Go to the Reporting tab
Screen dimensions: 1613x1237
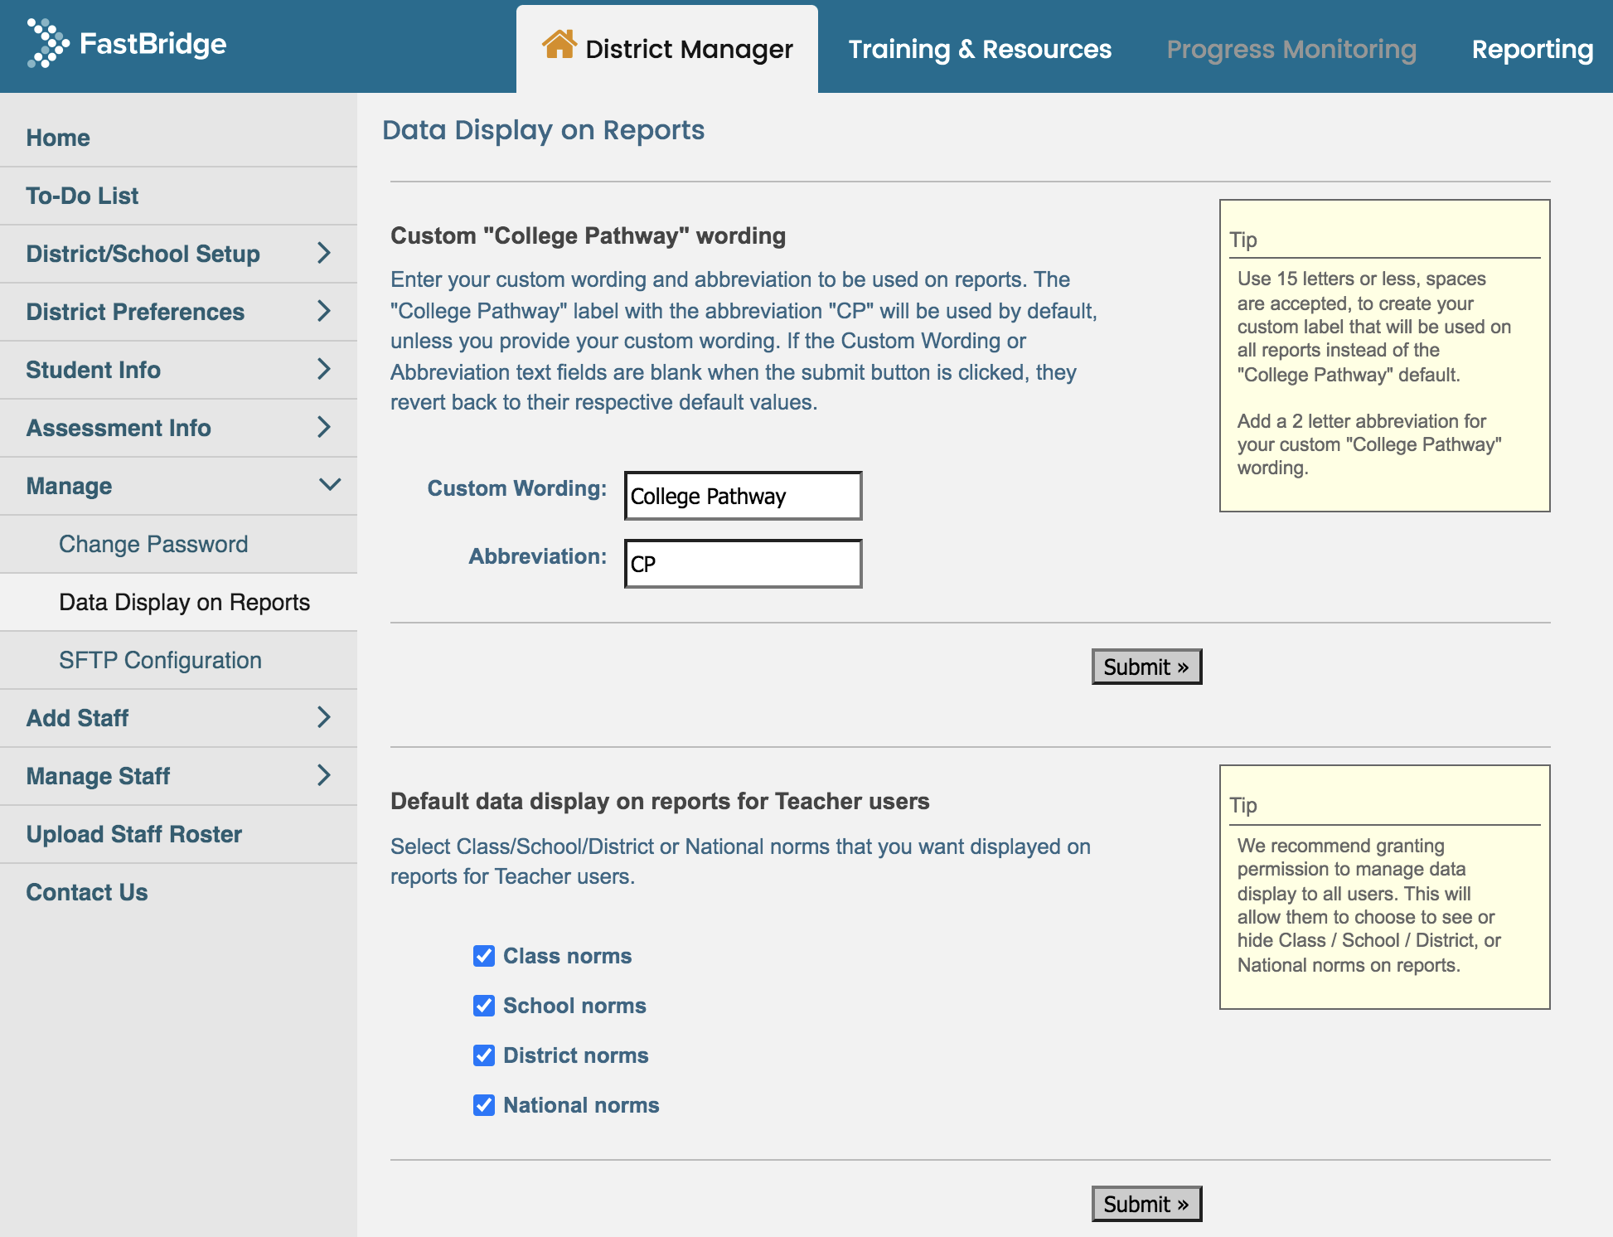coord(1533,49)
